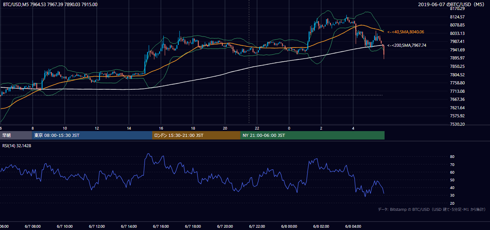Click the 40,SMA,8040.06 orange label
This screenshot has width=490, height=230.
click(406, 32)
